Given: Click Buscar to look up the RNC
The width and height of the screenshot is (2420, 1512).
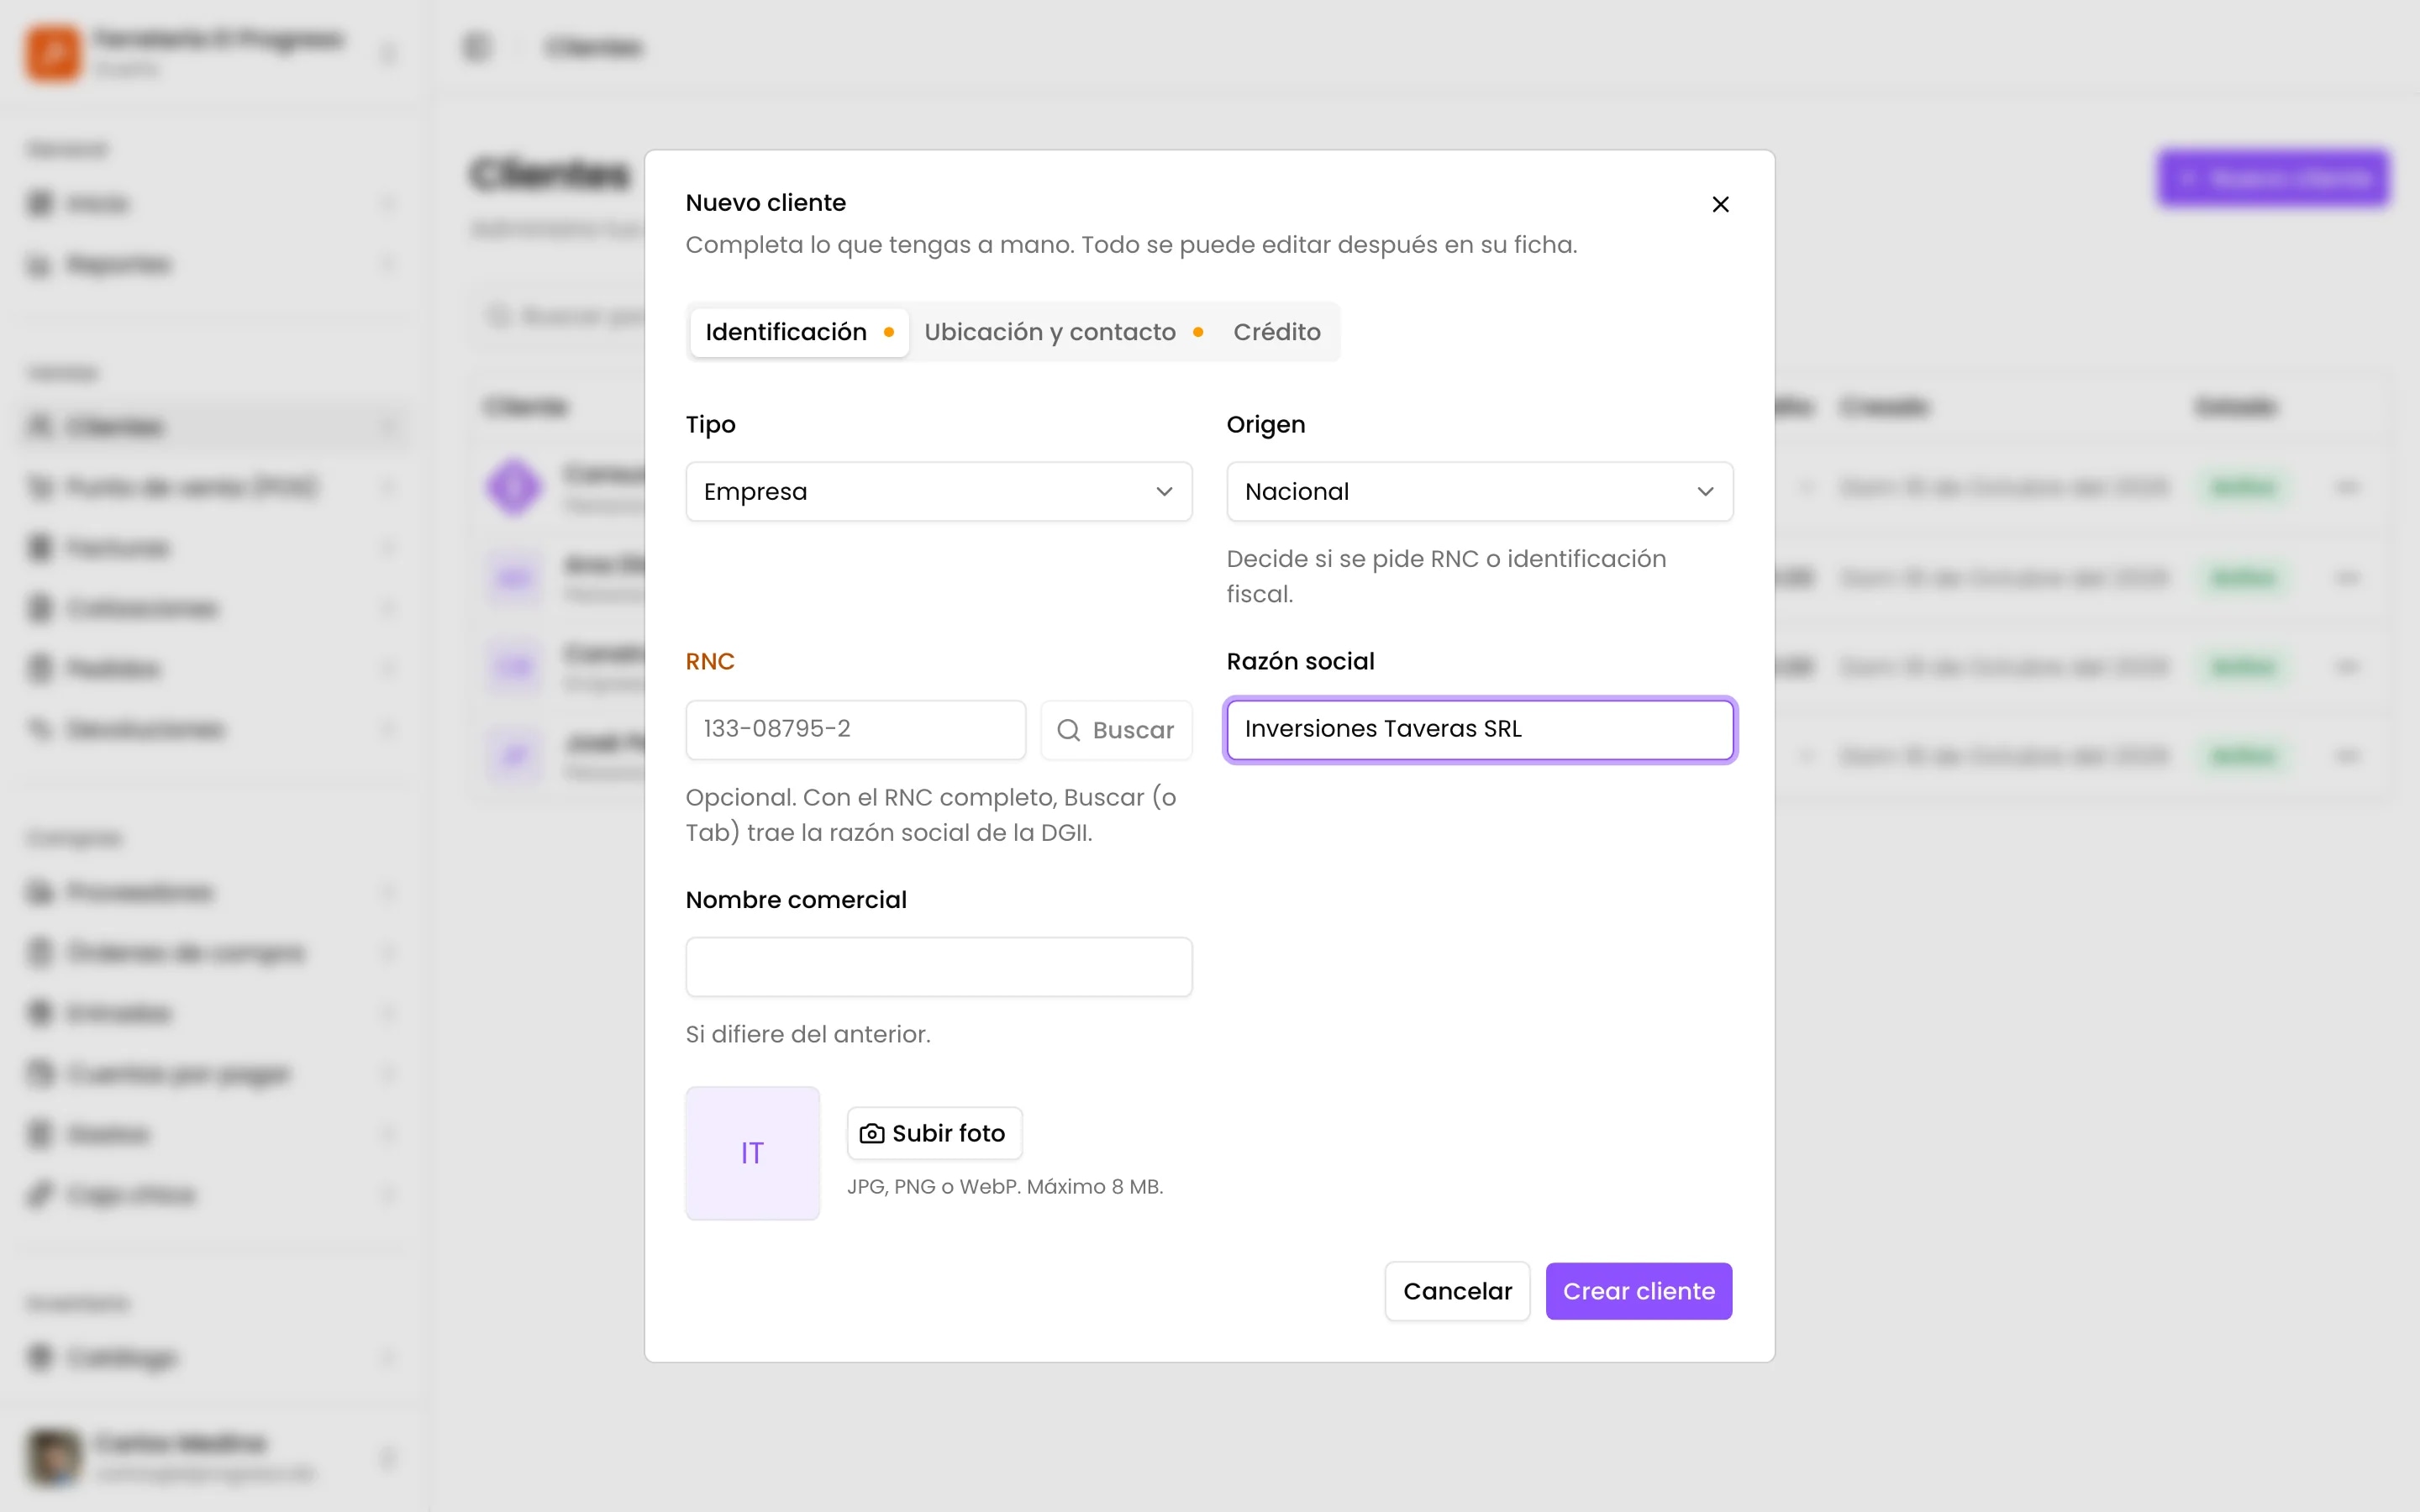Looking at the screenshot, I should click(x=1116, y=730).
